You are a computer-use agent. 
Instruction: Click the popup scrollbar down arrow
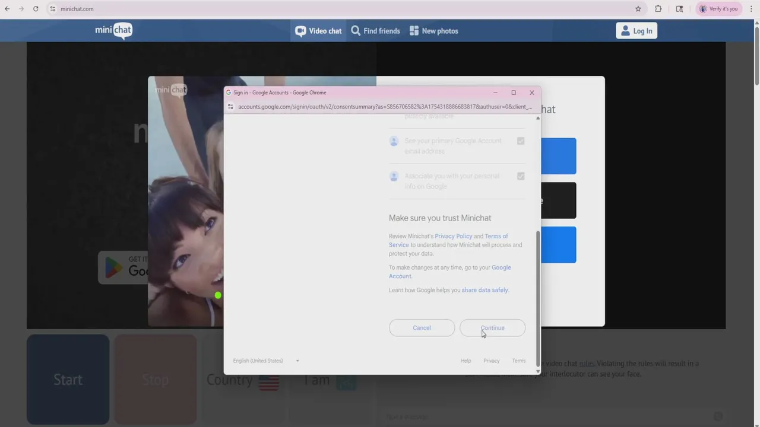pyautogui.click(x=538, y=371)
